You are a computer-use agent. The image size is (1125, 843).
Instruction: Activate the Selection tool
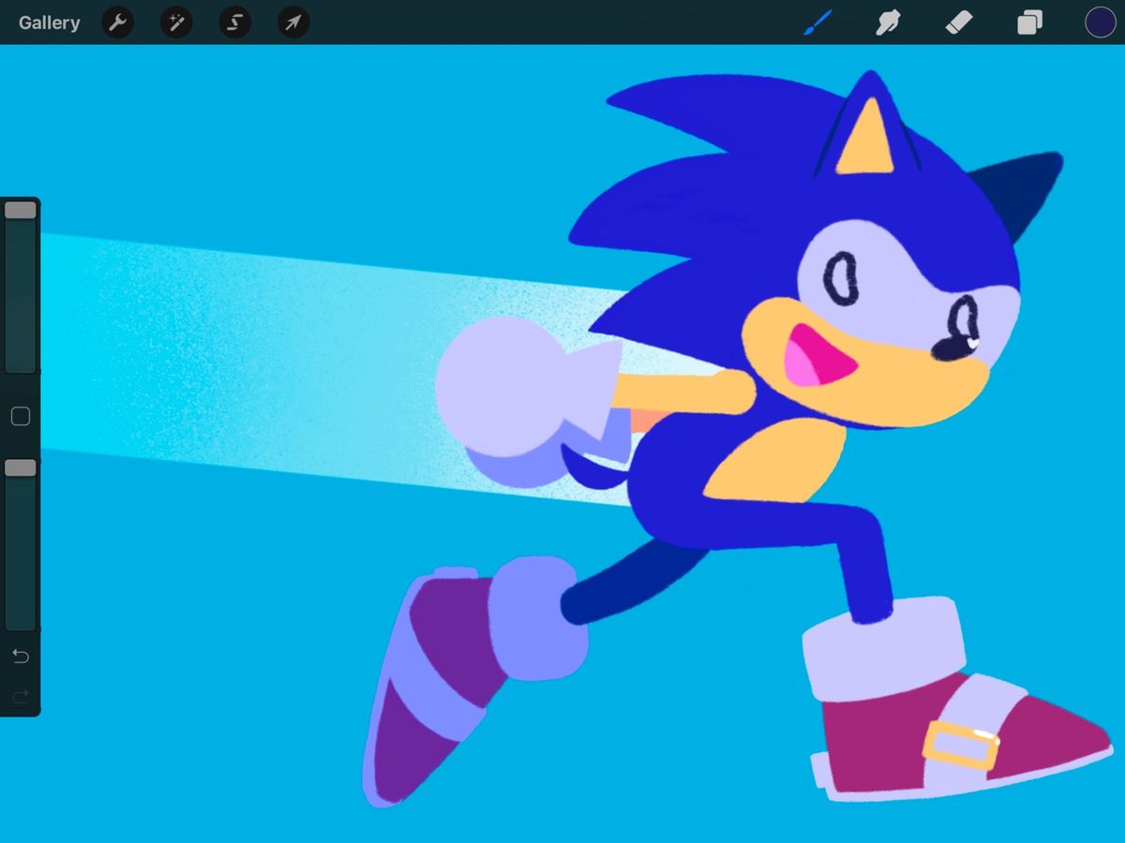coord(235,22)
